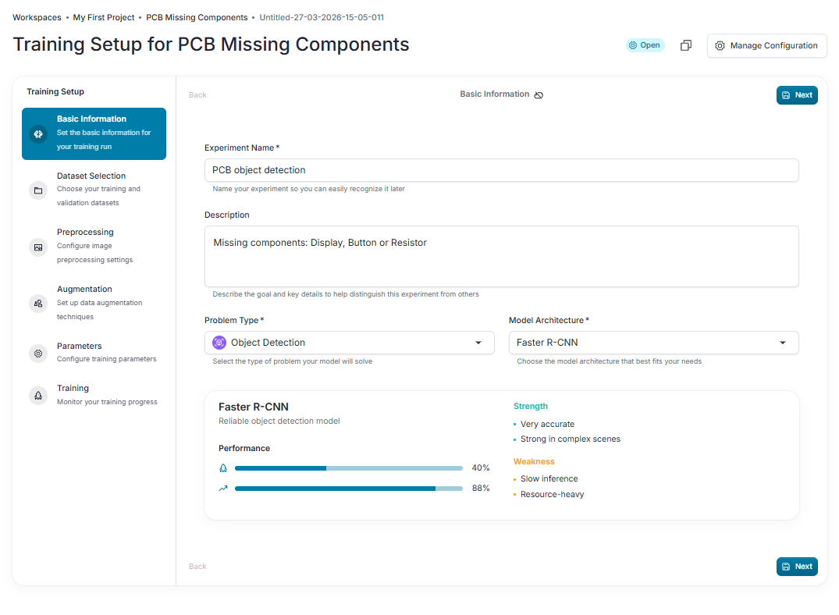This screenshot has width=839, height=615.
Task: Open PCB Missing Components breadcrumb link
Action: [197, 18]
